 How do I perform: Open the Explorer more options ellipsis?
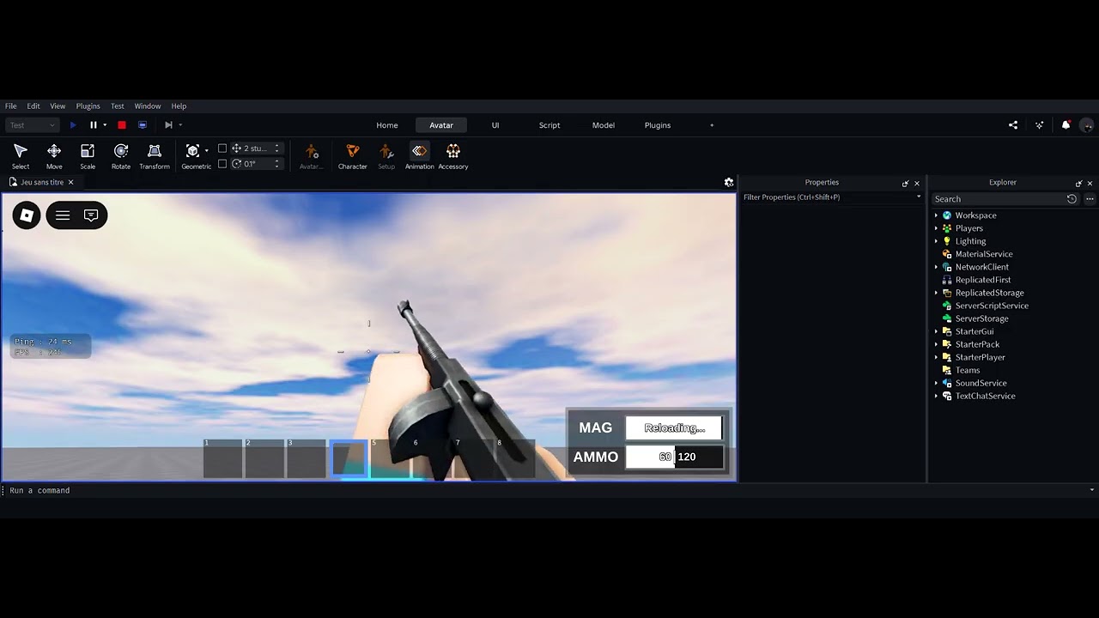1090,199
